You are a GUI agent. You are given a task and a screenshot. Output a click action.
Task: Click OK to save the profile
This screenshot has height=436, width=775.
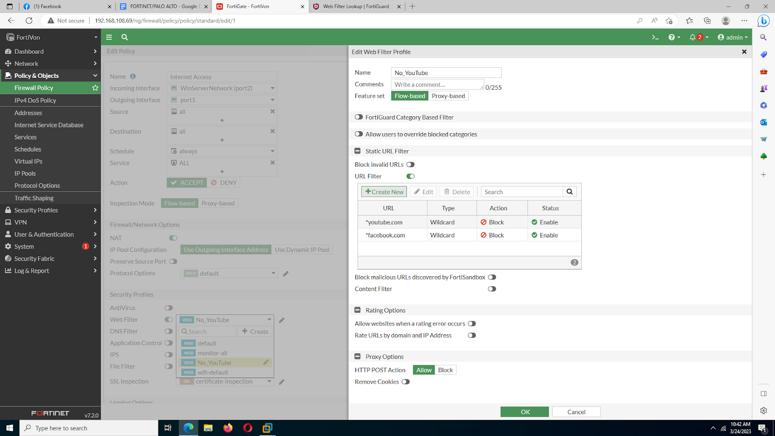525,412
